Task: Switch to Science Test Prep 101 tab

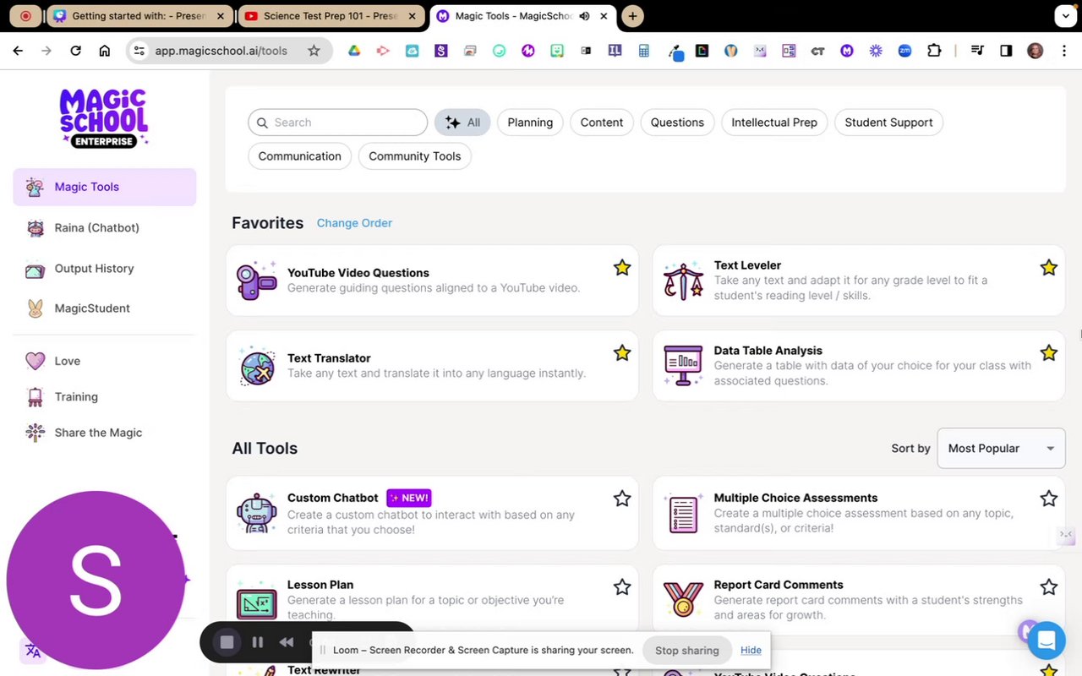Action: point(331,16)
